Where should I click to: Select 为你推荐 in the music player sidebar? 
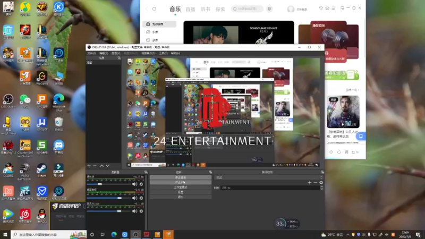point(159,24)
